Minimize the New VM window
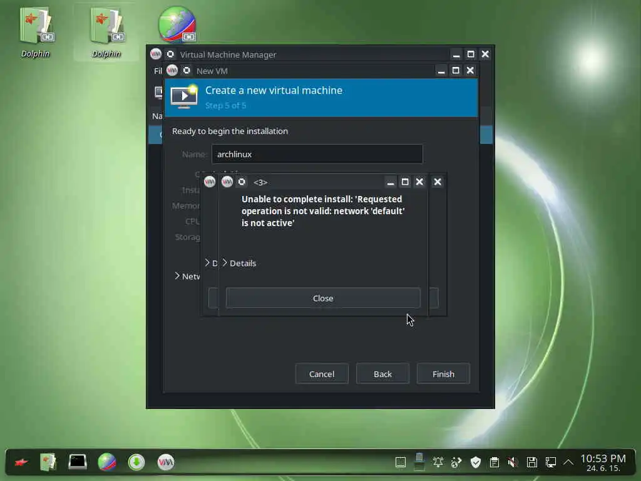The height and width of the screenshot is (481, 641). [x=441, y=71]
